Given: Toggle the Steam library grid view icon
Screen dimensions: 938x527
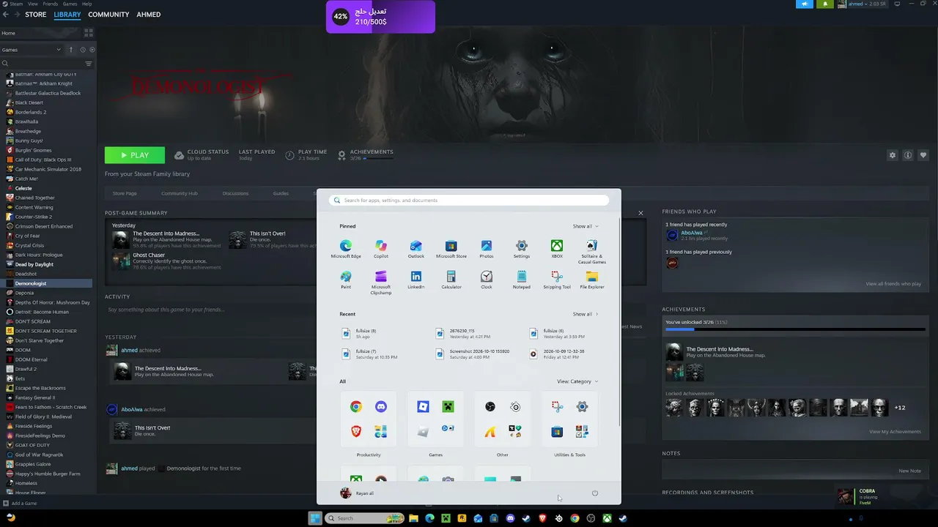Looking at the screenshot, I should (89, 33).
